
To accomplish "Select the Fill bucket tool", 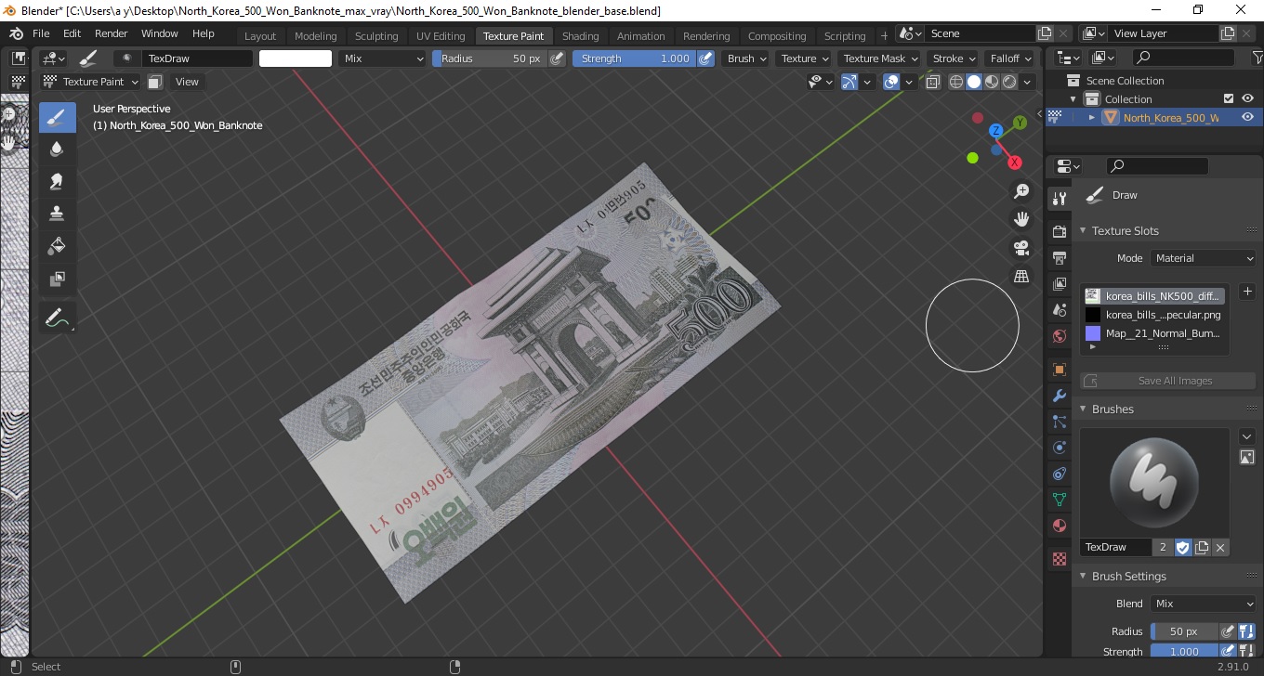I will [x=57, y=246].
